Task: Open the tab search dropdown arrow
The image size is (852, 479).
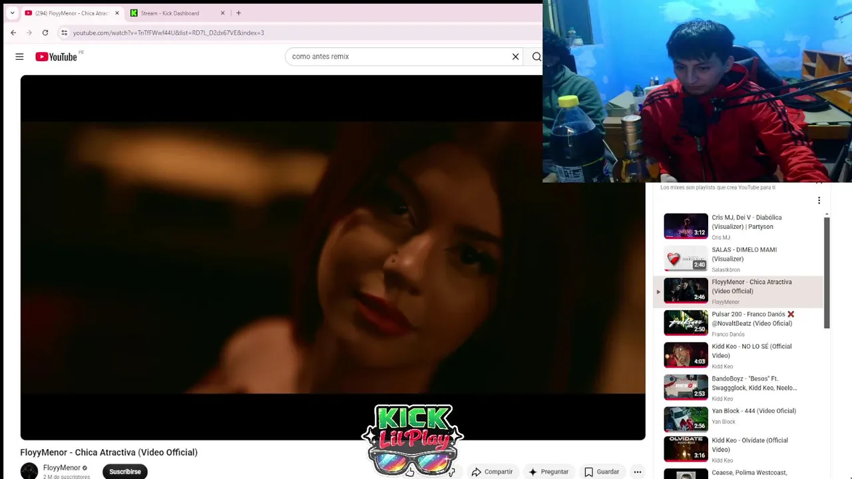Action: click(12, 13)
